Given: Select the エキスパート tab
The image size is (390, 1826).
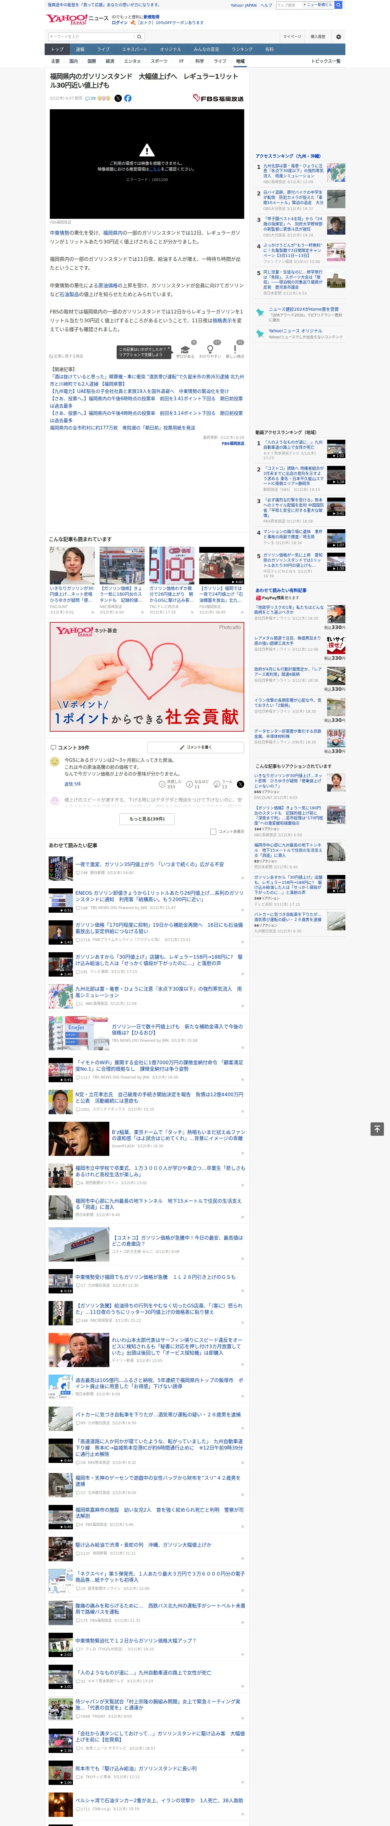Looking at the screenshot, I should coord(135,50).
